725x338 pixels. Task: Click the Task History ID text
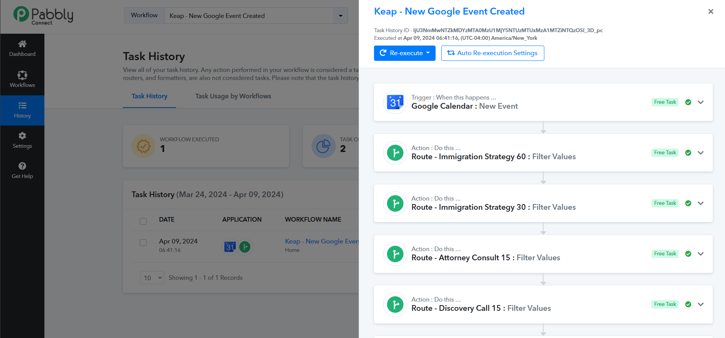pyautogui.click(x=488, y=30)
